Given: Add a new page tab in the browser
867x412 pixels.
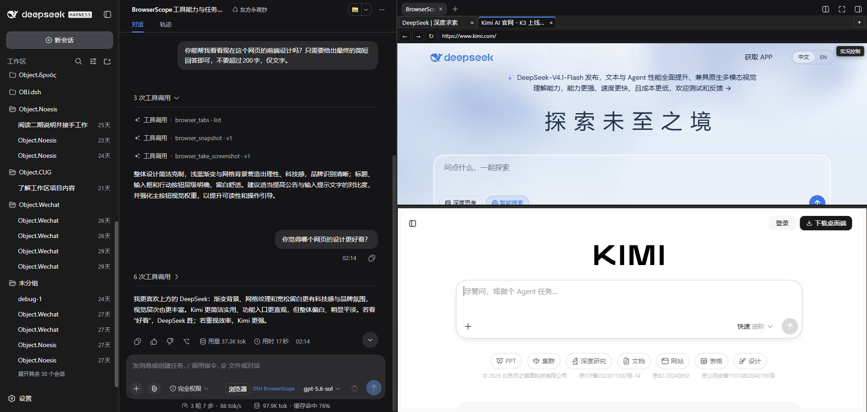Looking at the screenshot, I should 859,22.
